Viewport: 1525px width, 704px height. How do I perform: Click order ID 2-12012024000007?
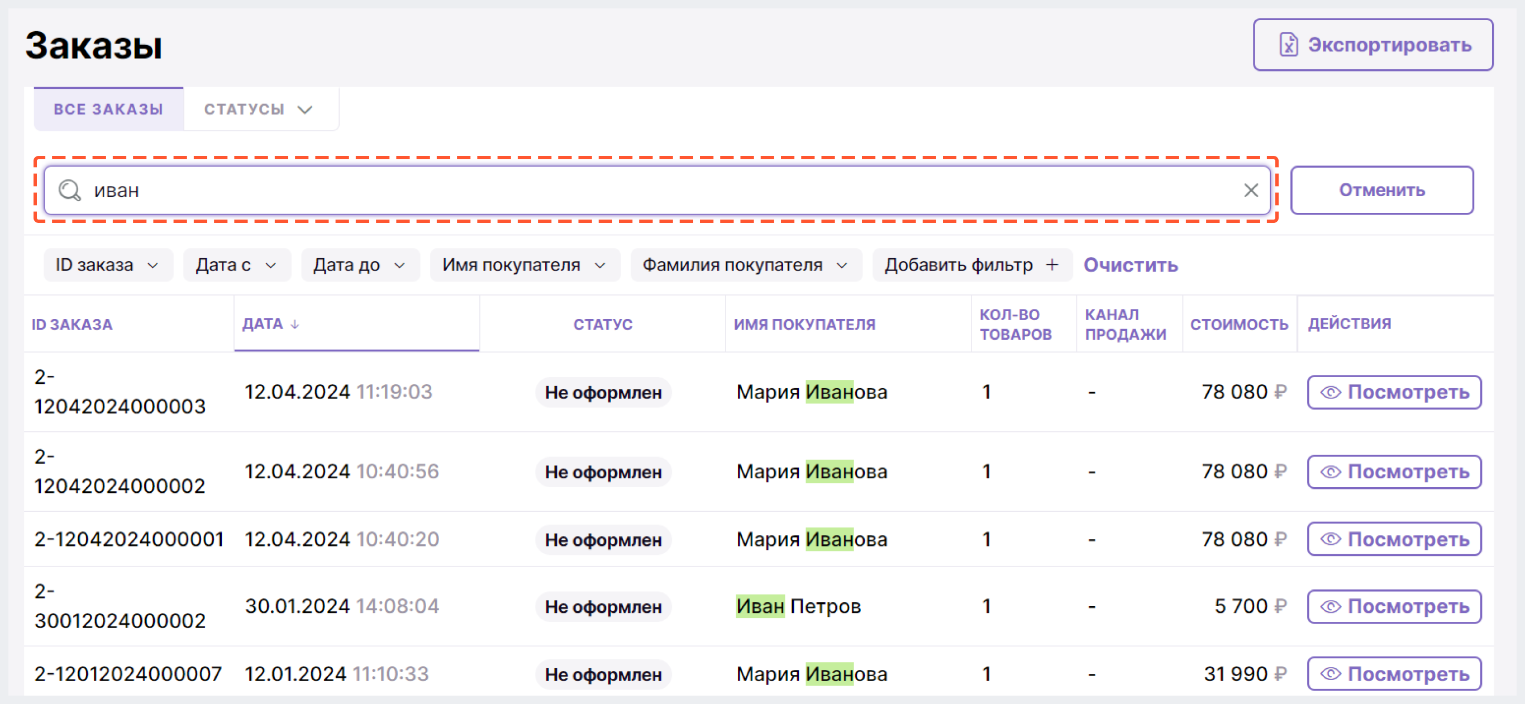tap(128, 674)
